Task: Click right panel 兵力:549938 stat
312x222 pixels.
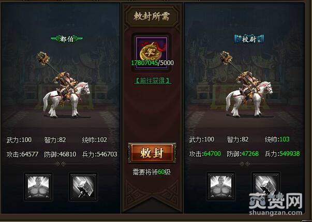Action: point(282,154)
